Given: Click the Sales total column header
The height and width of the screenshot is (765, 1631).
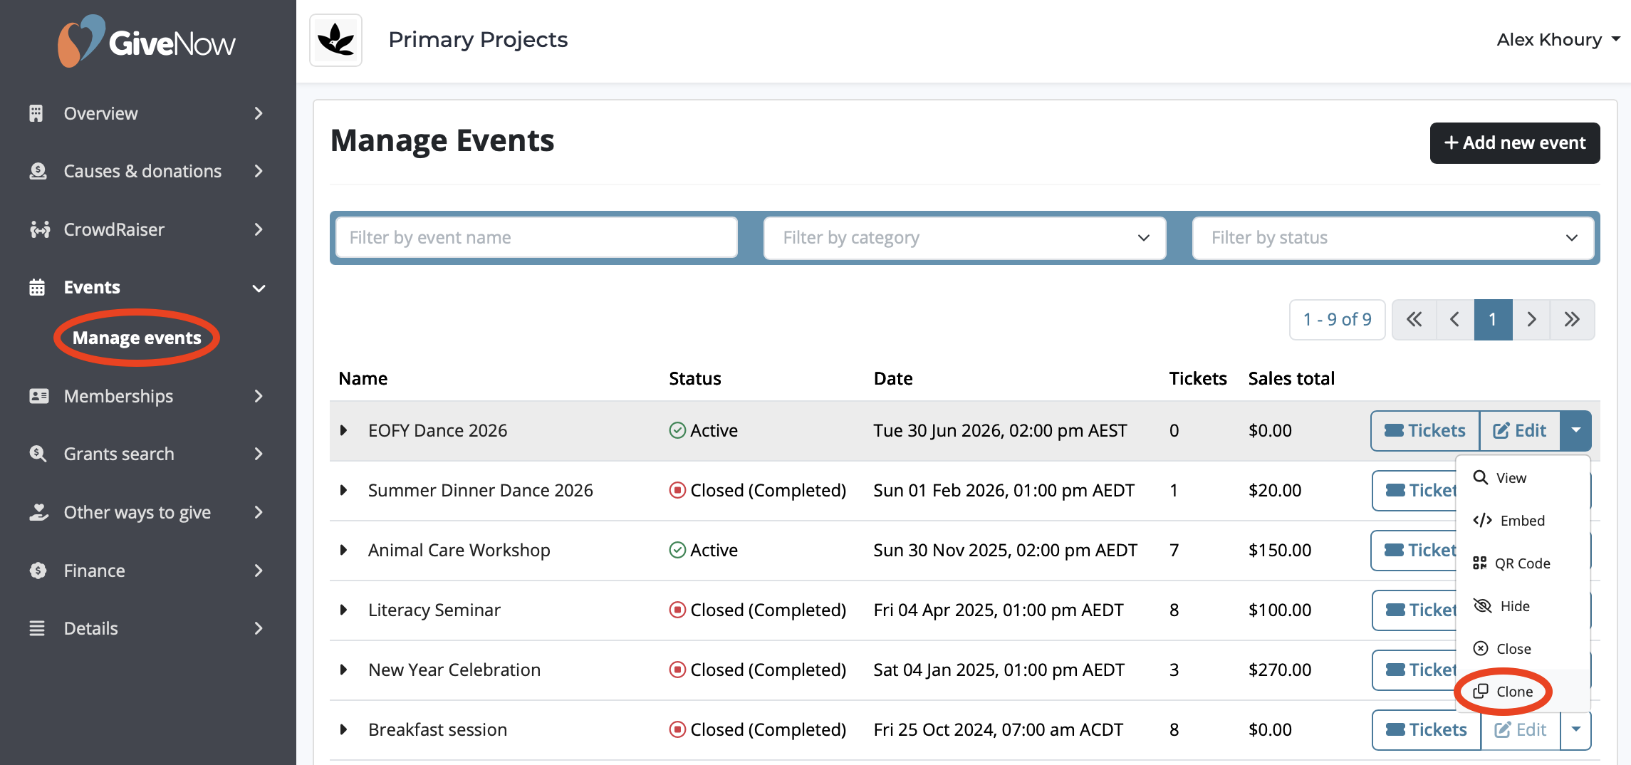Looking at the screenshot, I should pos(1291,378).
